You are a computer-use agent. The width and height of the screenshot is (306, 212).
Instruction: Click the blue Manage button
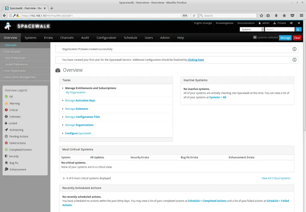[x=285, y=38]
